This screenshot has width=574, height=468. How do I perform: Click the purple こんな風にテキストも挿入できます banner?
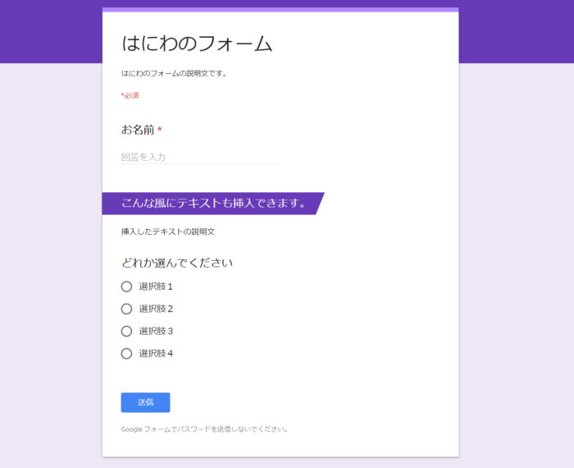point(212,203)
